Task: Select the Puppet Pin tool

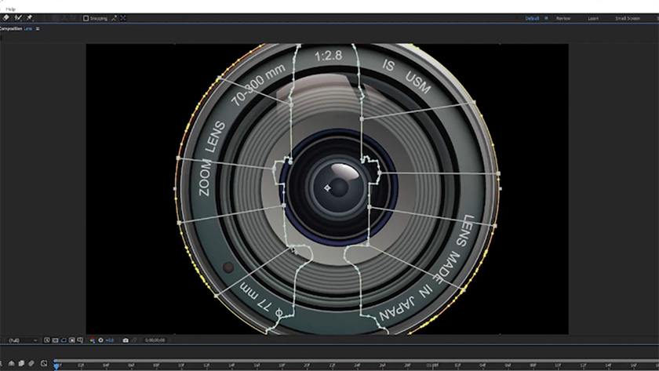Action: pyautogui.click(x=30, y=18)
